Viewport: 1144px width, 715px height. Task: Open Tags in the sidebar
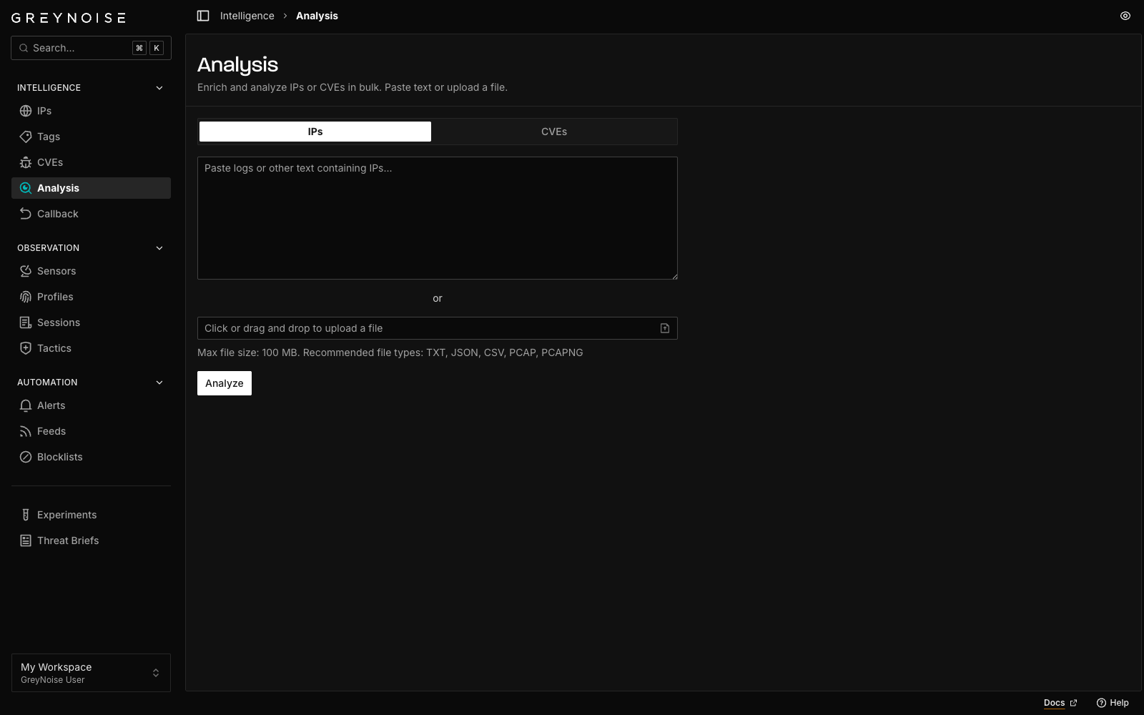[91, 137]
